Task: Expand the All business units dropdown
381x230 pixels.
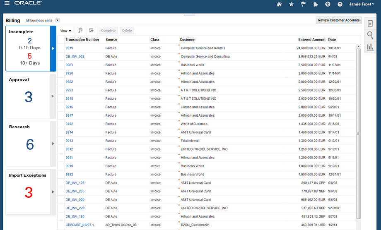Action: point(58,20)
